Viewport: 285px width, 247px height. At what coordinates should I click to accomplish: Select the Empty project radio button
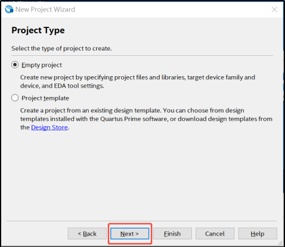[15, 65]
